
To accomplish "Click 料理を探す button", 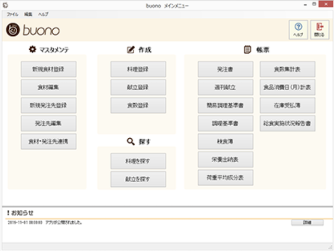I will point(138,161).
